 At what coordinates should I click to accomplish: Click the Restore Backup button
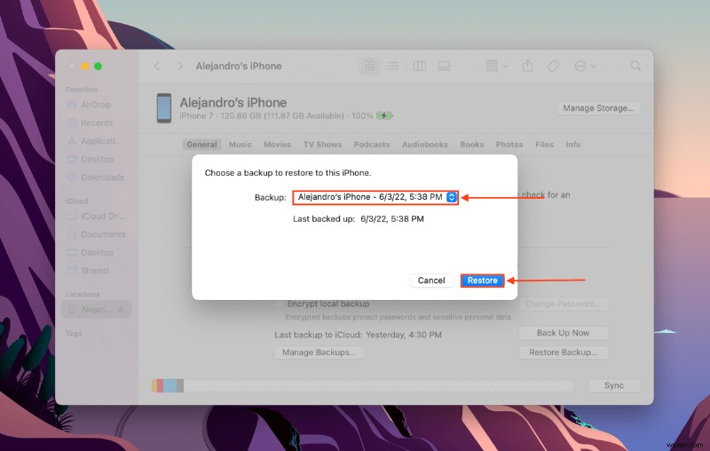pos(563,352)
